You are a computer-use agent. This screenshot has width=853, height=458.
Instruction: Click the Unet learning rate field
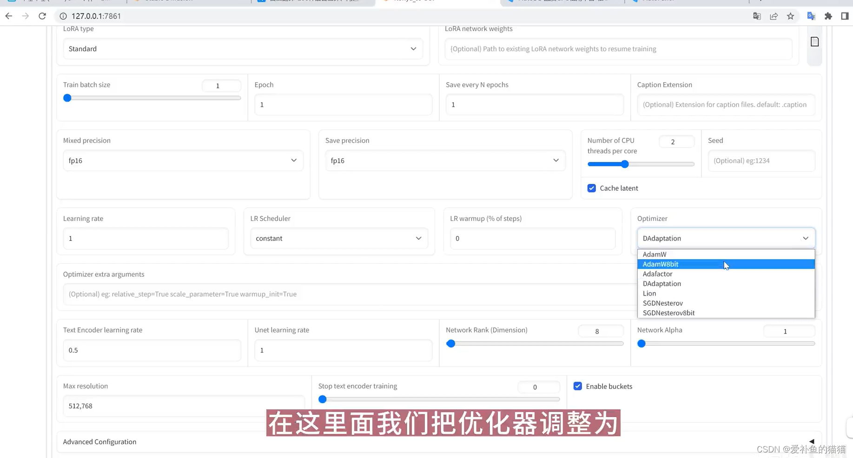pyautogui.click(x=343, y=350)
